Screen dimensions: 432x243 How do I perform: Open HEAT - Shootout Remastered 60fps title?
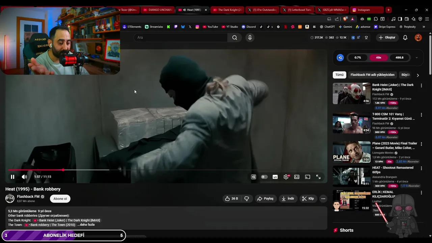(x=393, y=170)
